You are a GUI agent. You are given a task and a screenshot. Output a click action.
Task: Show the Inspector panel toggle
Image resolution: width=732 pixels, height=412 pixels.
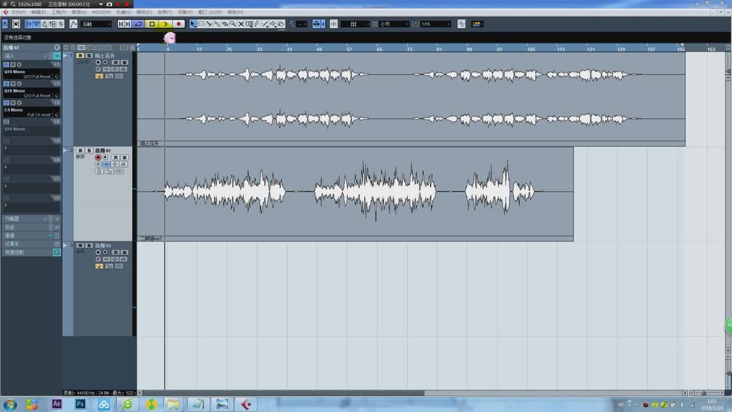click(x=29, y=24)
